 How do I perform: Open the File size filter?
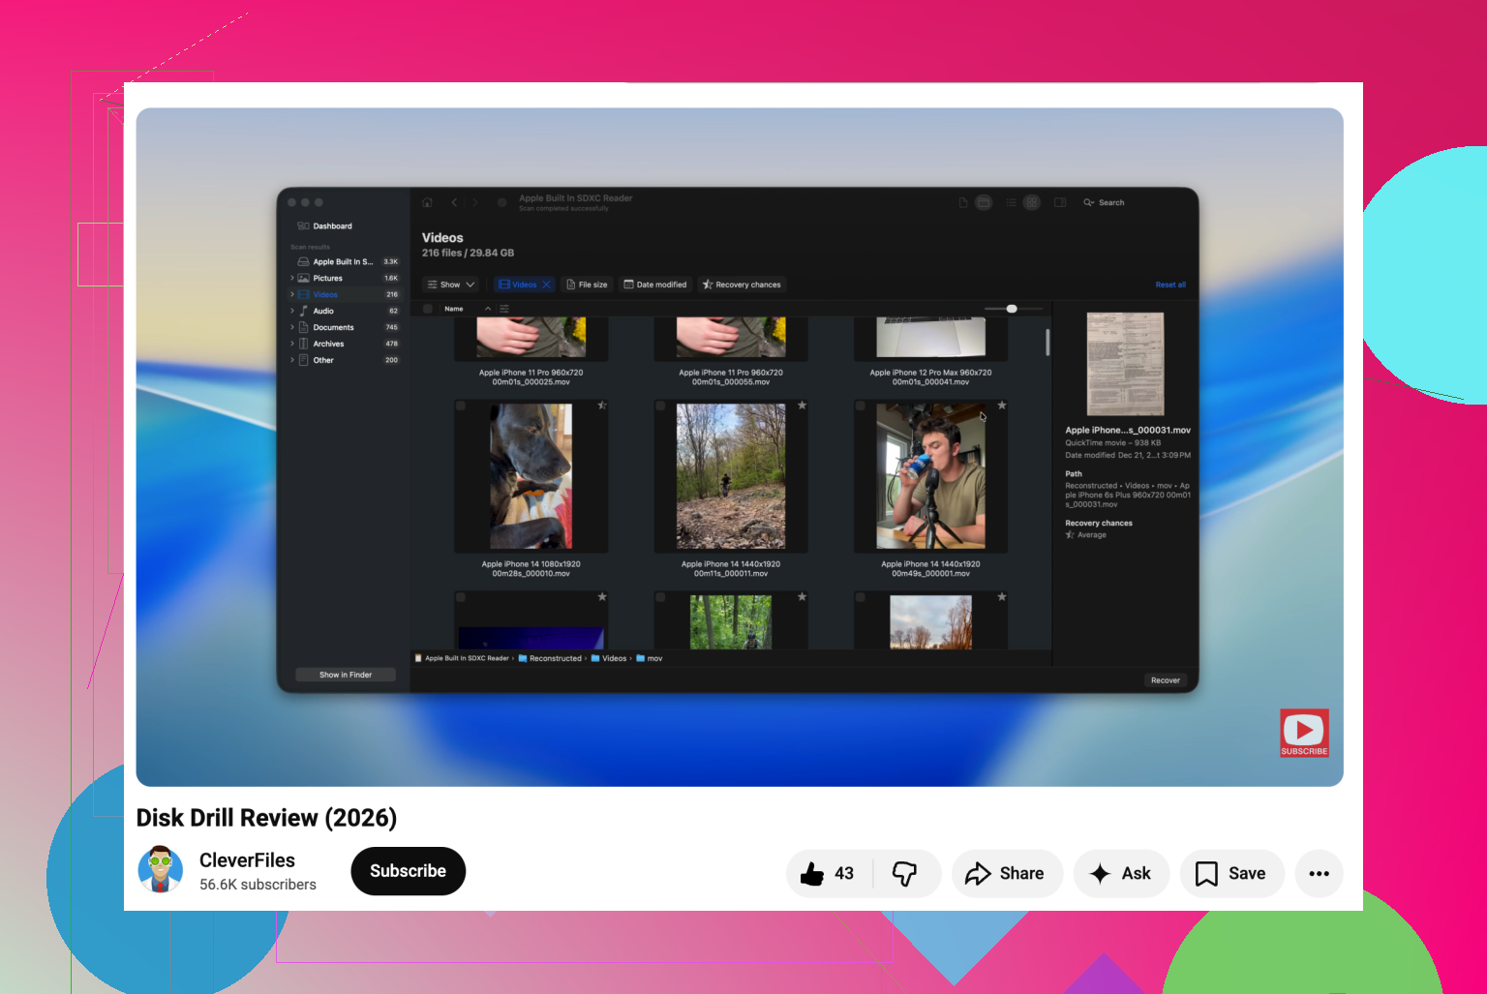tap(587, 285)
